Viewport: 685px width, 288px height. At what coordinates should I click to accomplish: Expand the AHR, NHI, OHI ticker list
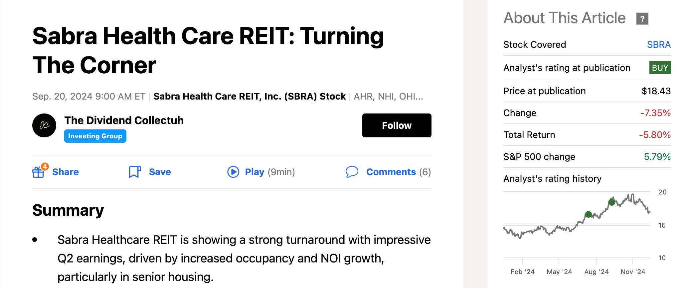click(x=389, y=96)
